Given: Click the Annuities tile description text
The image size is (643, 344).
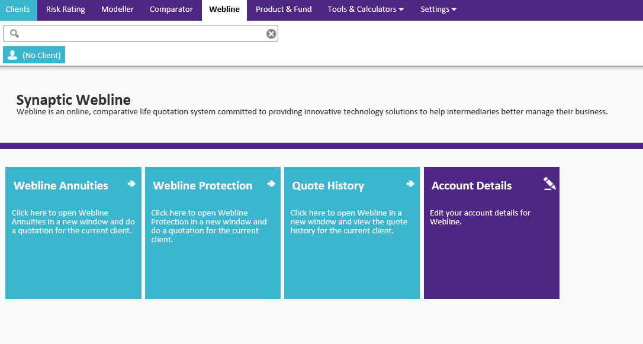Looking at the screenshot, I should (x=73, y=222).
